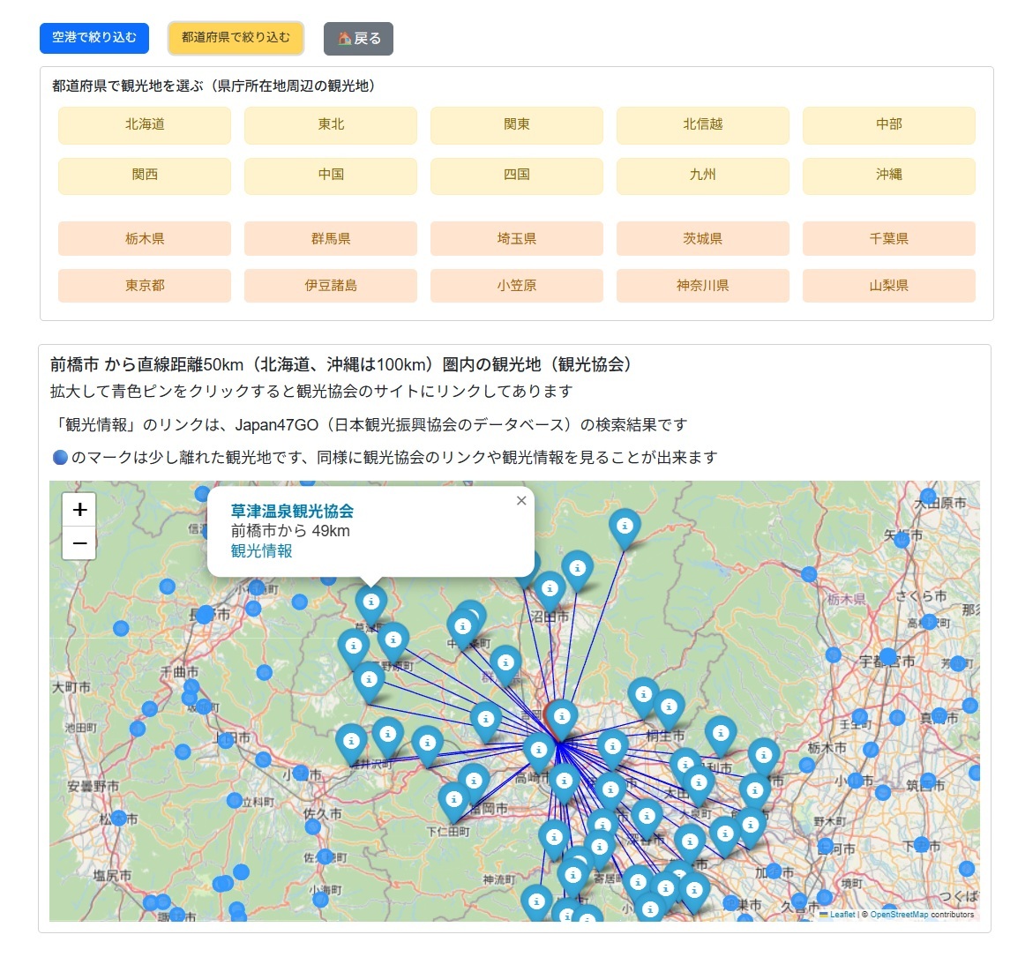The image size is (1025, 957).
Task: Switch to the 都道府県で絞り込む filter
Action: [236, 39]
